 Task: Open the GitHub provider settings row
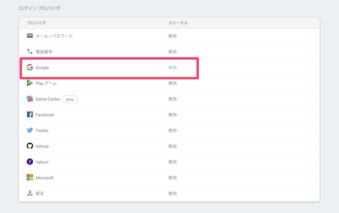(x=113, y=146)
